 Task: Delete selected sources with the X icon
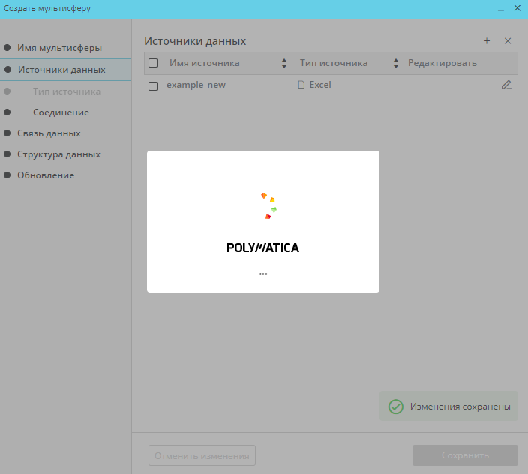point(508,41)
